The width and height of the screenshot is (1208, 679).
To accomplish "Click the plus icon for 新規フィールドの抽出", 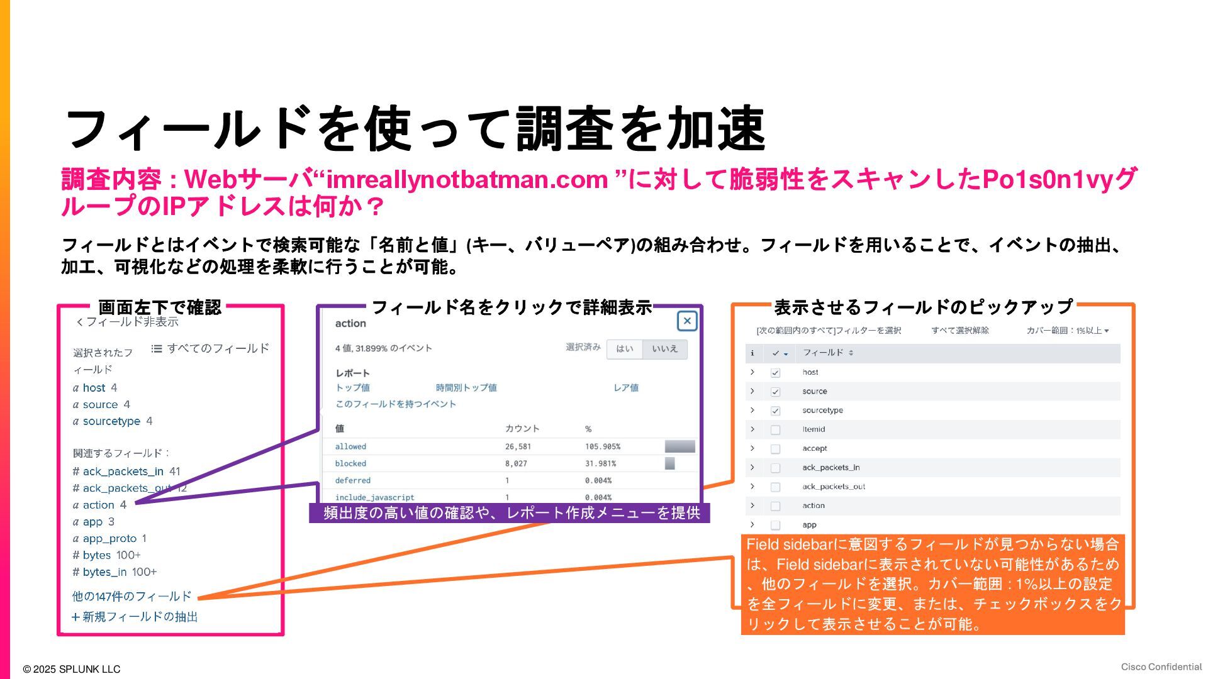I will [75, 617].
